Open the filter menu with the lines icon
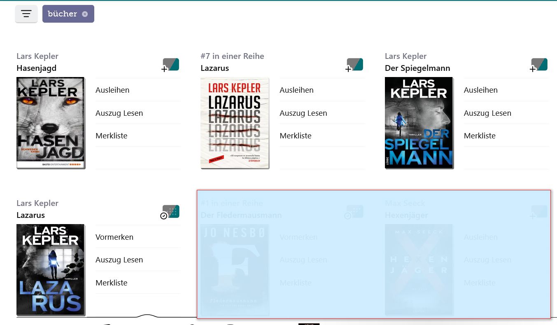557x325 pixels. [x=26, y=14]
